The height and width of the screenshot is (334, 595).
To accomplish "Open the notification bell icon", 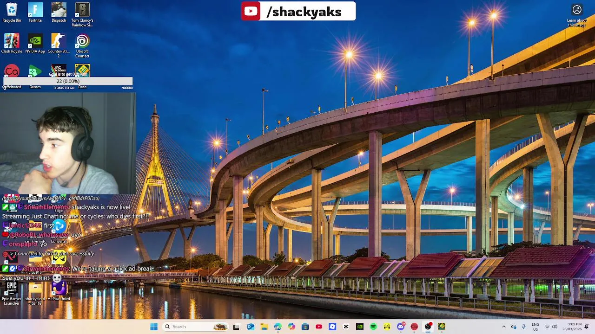I will (x=587, y=327).
